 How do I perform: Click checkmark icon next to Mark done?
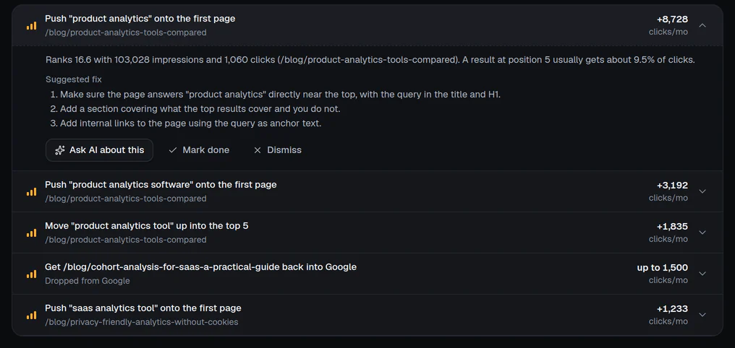[172, 150]
